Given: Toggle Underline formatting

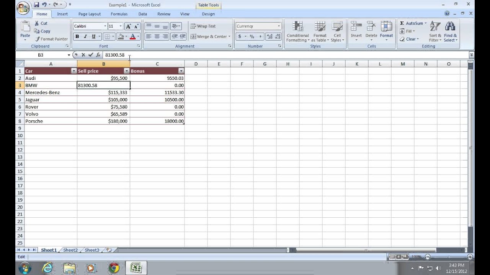Looking at the screenshot, I should (x=93, y=37).
